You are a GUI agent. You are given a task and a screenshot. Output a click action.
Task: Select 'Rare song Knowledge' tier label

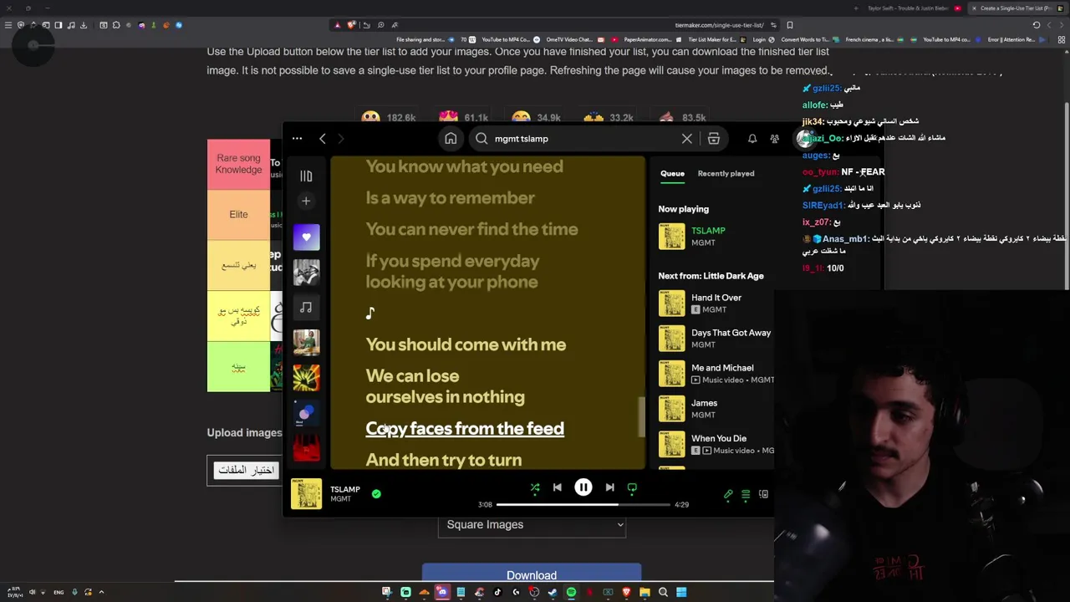pyautogui.click(x=238, y=164)
